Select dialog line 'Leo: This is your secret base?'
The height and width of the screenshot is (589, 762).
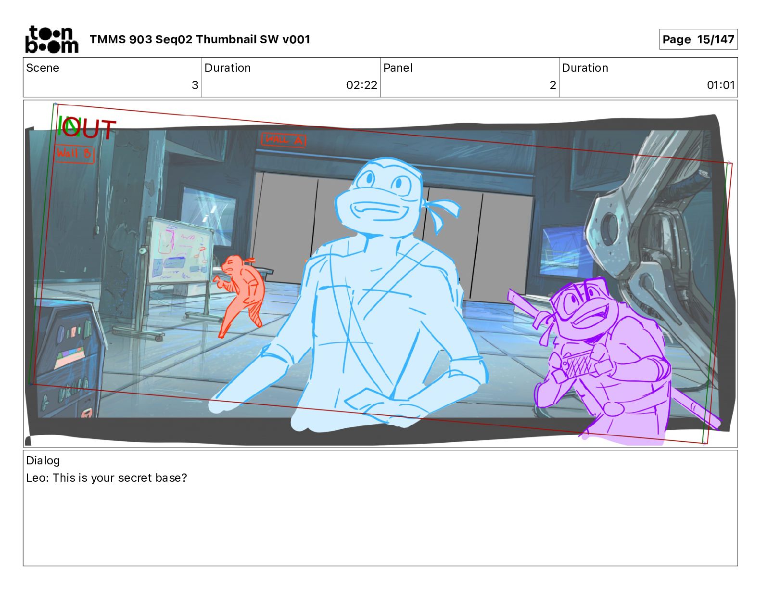[106, 478]
